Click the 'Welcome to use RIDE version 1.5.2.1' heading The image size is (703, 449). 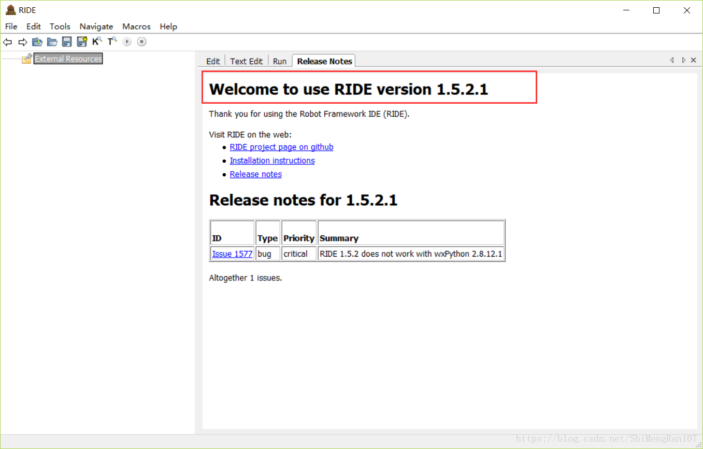[x=349, y=89]
